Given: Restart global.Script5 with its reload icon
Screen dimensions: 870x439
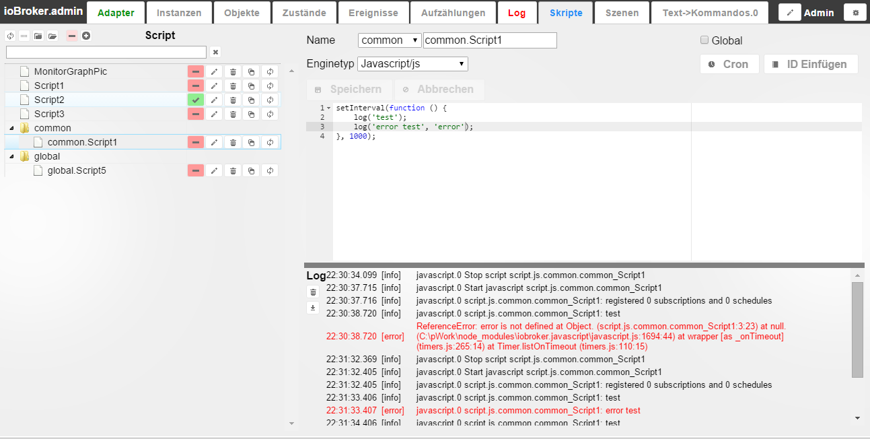Looking at the screenshot, I should [x=270, y=170].
